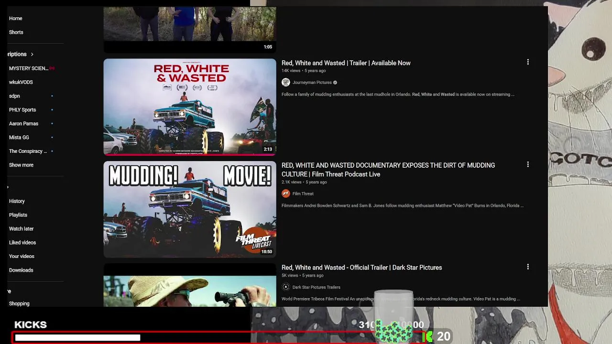The image size is (612, 344).
Task: Click the live indicator beside MYSTERY SCIEN...
Action: (52, 68)
